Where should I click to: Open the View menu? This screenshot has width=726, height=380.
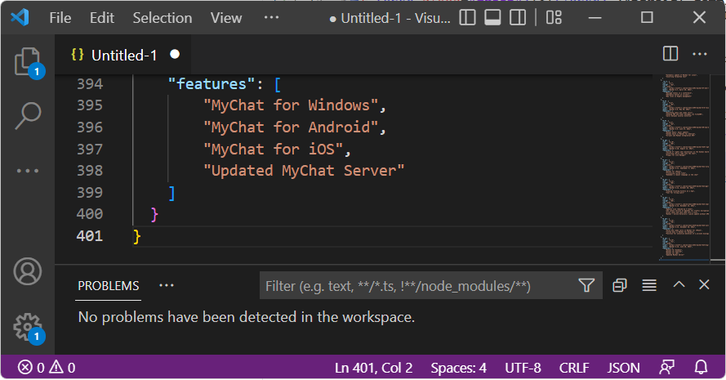click(x=226, y=18)
